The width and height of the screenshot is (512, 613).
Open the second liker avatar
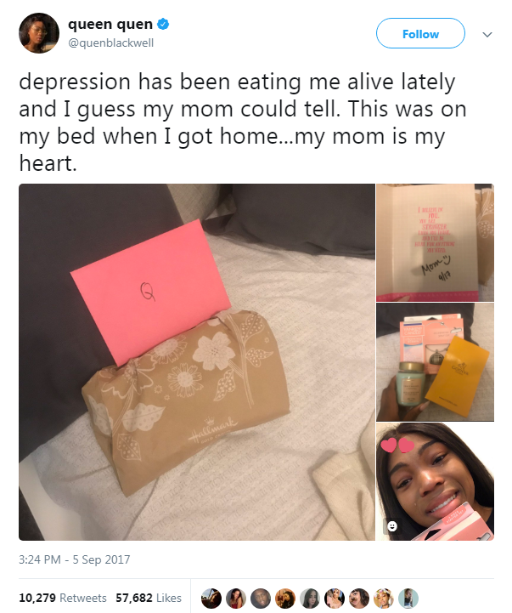tap(236, 599)
